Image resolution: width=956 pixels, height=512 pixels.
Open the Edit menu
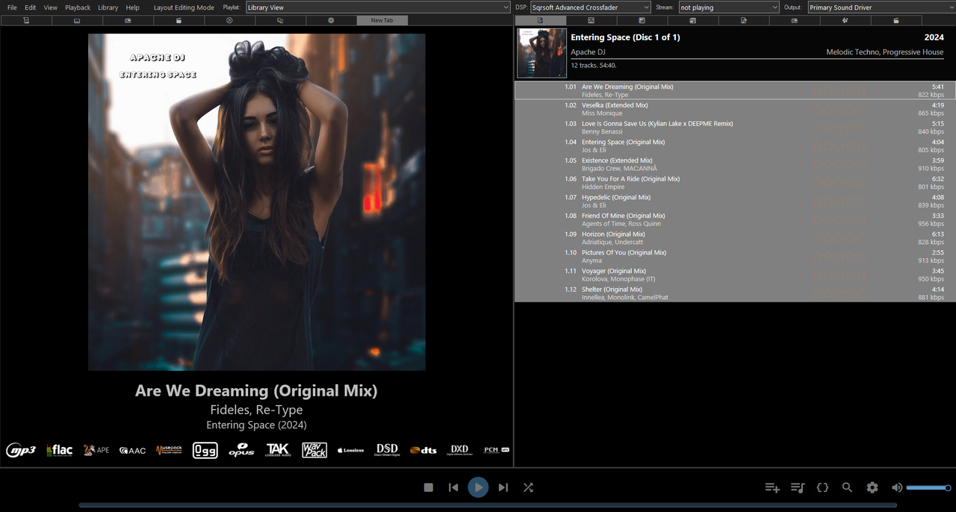coord(31,7)
